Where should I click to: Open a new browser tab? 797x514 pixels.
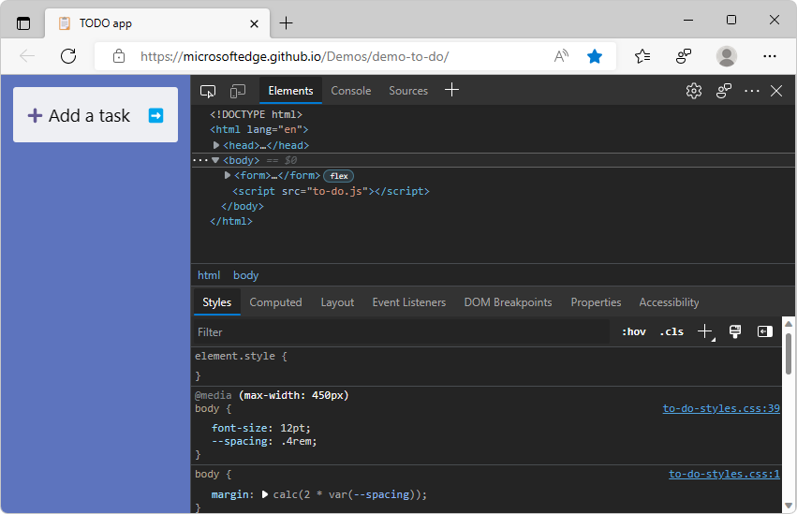pyautogui.click(x=287, y=22)
